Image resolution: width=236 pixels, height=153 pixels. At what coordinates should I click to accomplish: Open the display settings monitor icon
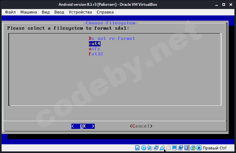tap(174, 148)
